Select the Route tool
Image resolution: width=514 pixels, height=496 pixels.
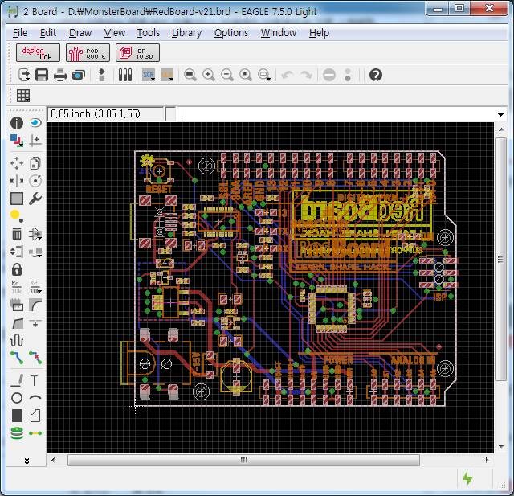point(17,358)
